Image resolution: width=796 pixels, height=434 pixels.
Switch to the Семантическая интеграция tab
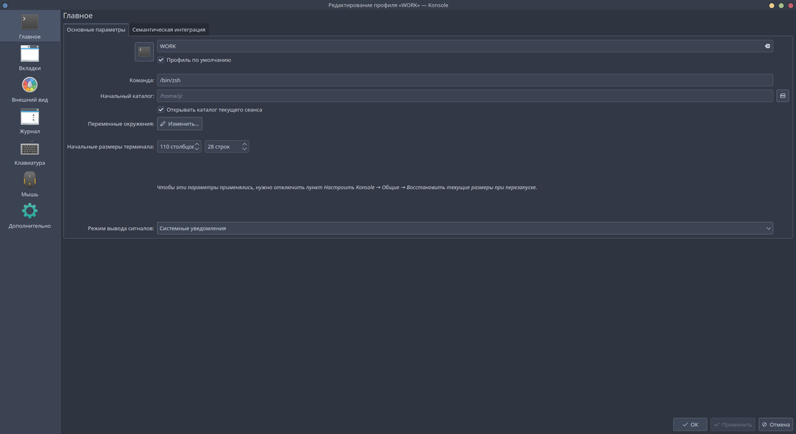(168, 29)
